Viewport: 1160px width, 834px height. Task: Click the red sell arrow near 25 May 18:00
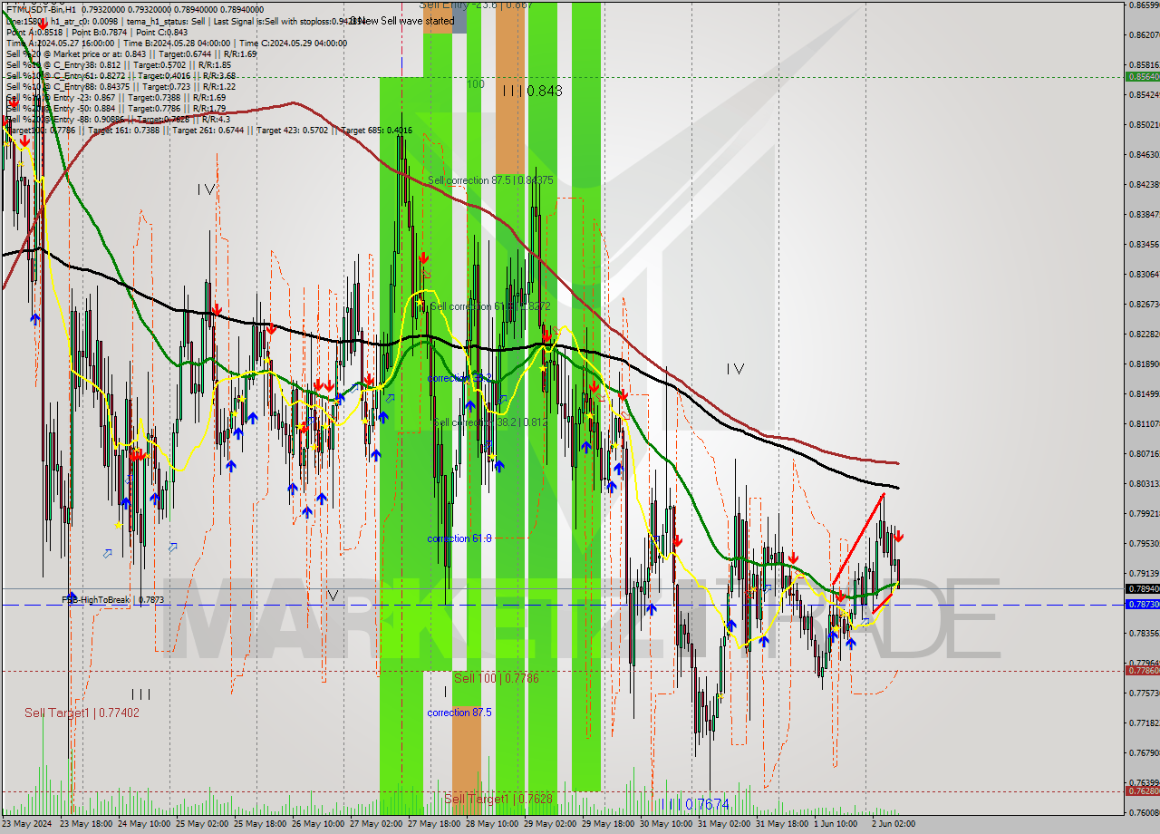click(271, 329)
